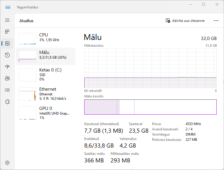The image size is (224, 170).
Task: Click the 'S: 0 R: 16,0 kbit/s' Ethernet stat
Action: [x=53, y=99]
